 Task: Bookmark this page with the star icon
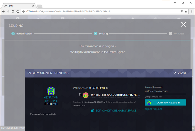(186, 12)
